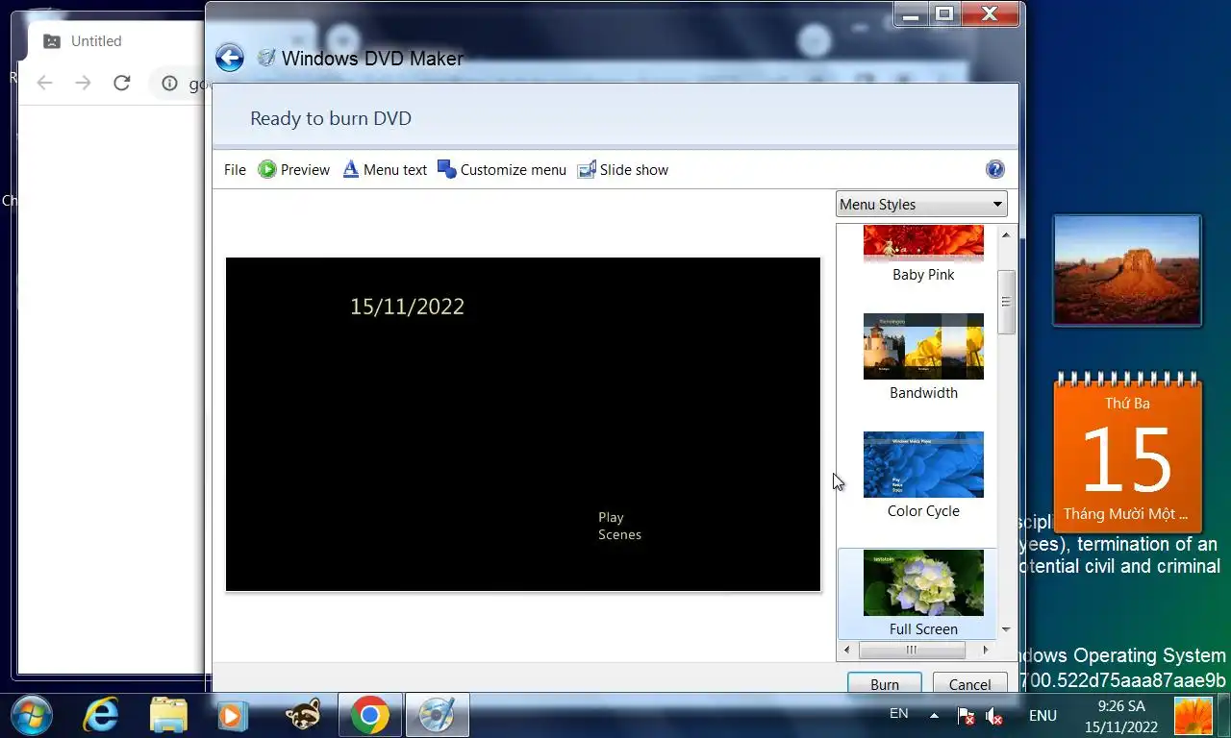
Task: Open File Explorer folder in taskbar
Action: click(x=168, y=715)
